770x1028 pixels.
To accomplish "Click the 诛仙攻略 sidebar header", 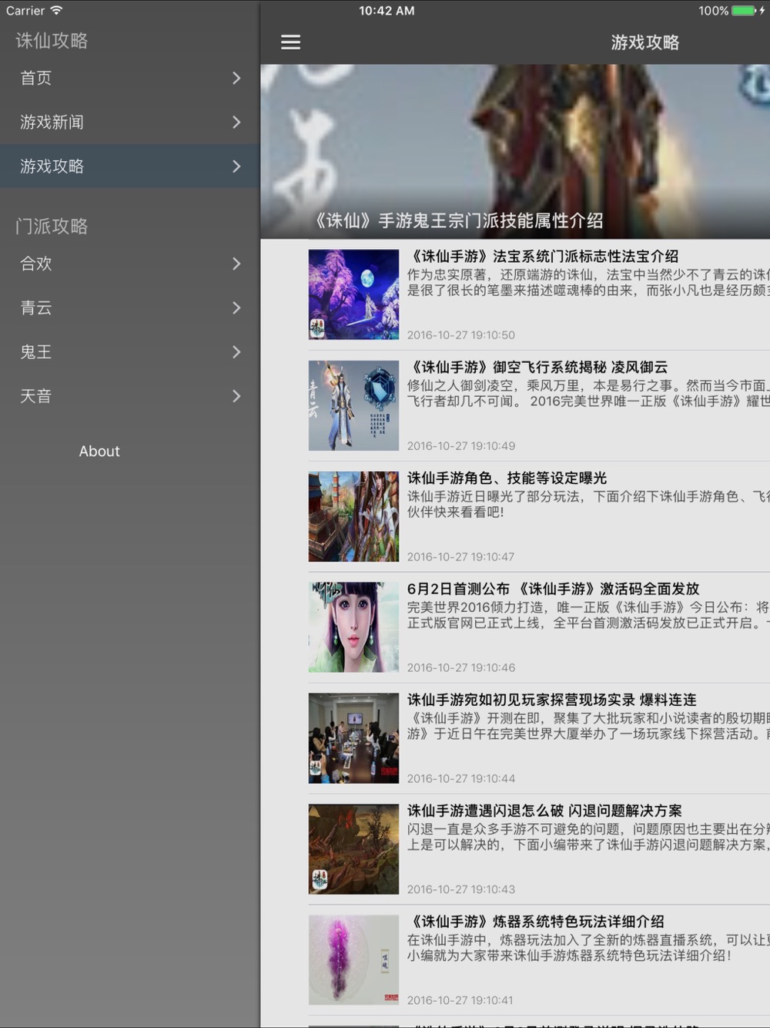I will point(52,41).
